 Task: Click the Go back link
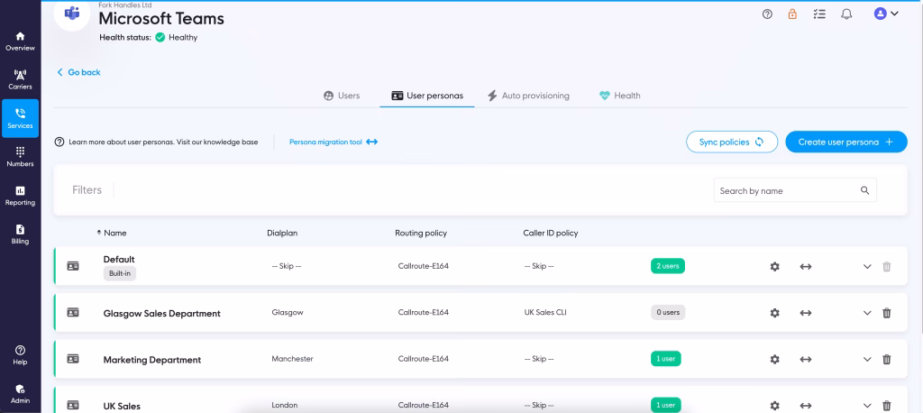tap(78, 72)
